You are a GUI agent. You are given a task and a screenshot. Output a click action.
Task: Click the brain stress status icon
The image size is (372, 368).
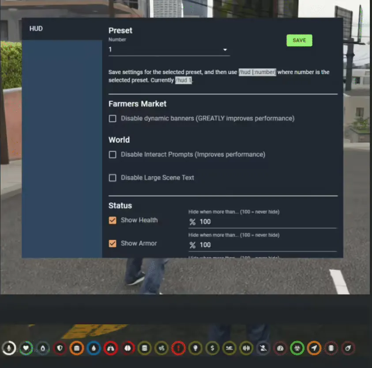pos(128,348)
